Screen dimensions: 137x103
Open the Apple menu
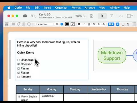[x=9, y=8]
